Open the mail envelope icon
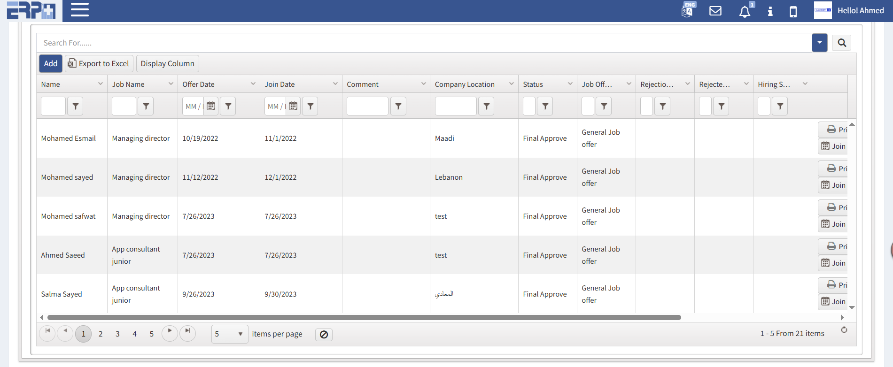Screen dimensions: 893x367 [x=715, y=11]
